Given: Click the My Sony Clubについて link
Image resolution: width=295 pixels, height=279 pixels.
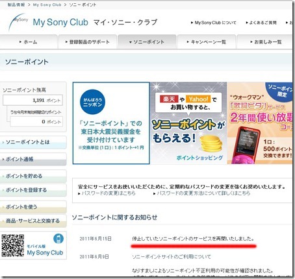Looking at the screenshot, I should click(x=214, y=23).
